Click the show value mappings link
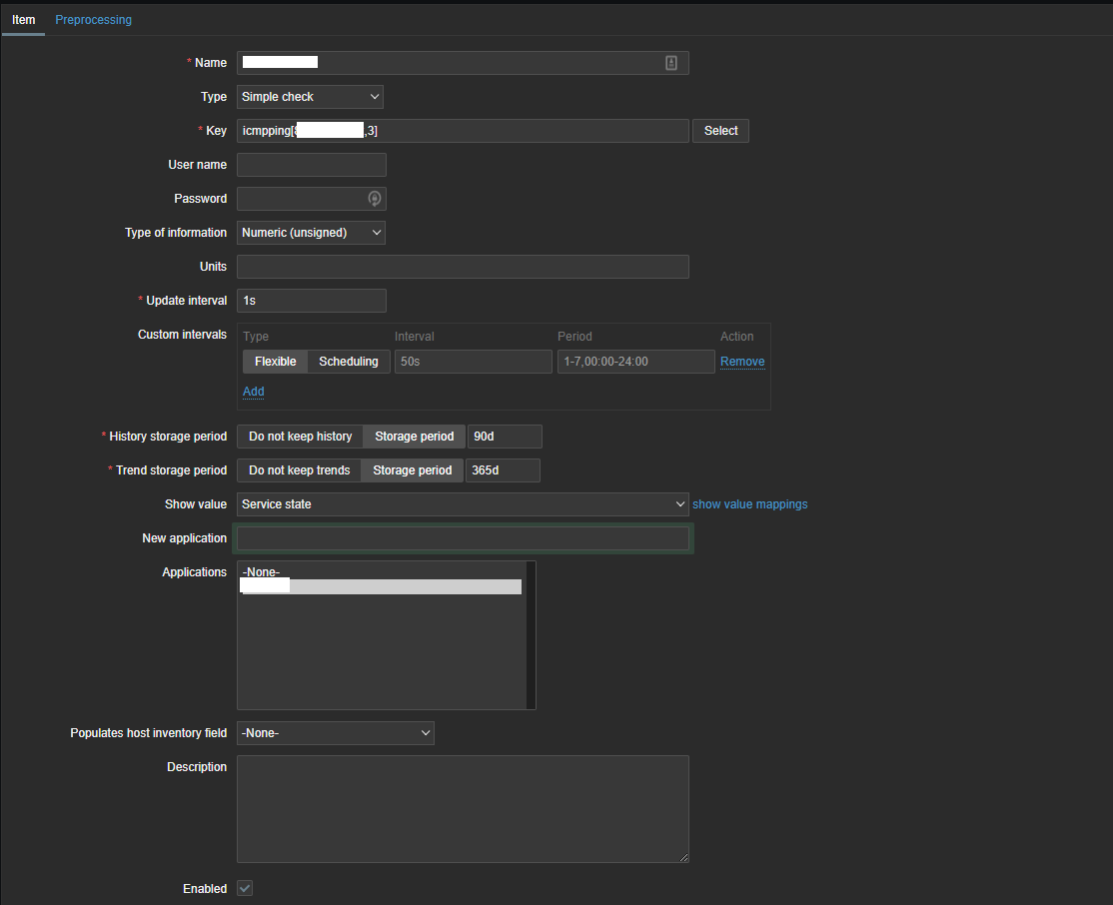This screenshot has width=1113, height=905. coord(749,504)
